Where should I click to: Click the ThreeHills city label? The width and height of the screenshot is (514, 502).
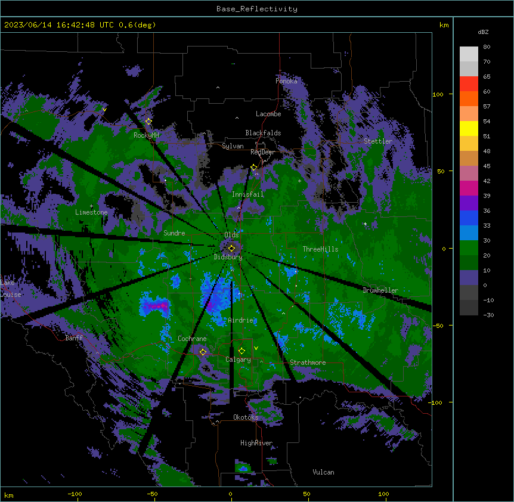coord(320,249)
